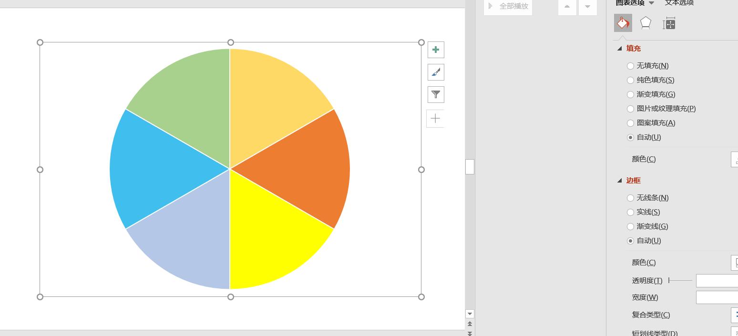The image size is (738, 336).
Task: Open Effects pentagon icon tab
Action: tap(646, 23)
